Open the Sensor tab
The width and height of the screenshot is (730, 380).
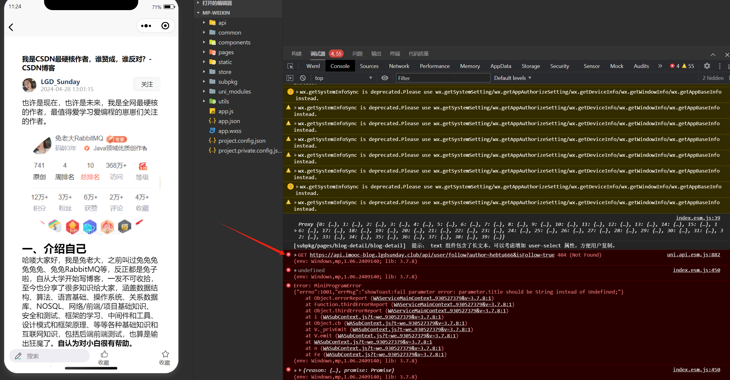coord(592,66)
